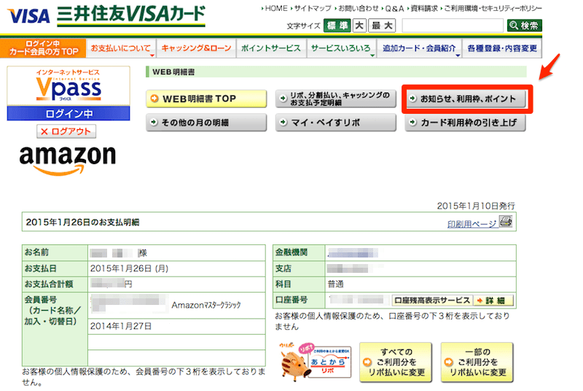This screenshot has height=391, width=583.
Task: Open the 資料請求 link
Action: click(x=423, y=8)
